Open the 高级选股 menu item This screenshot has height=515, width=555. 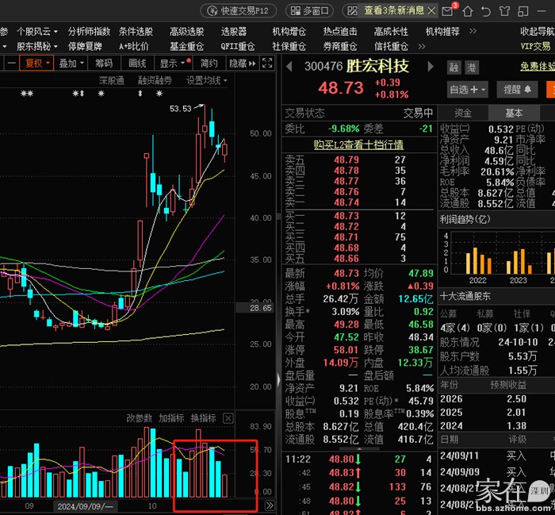(x=186, y=32)
